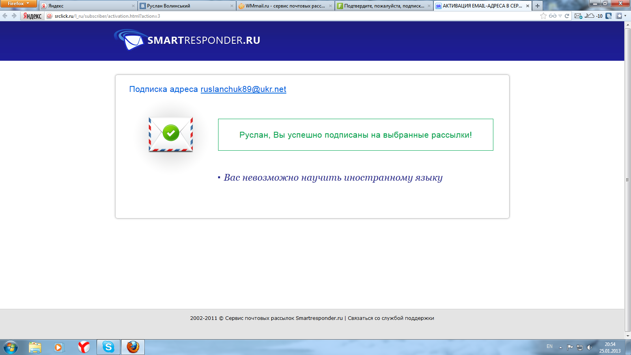Viewport: 631px width, 355px height.
Task: Close the Подтвердите, пожалуйста tab
Action: pos(429,6)
